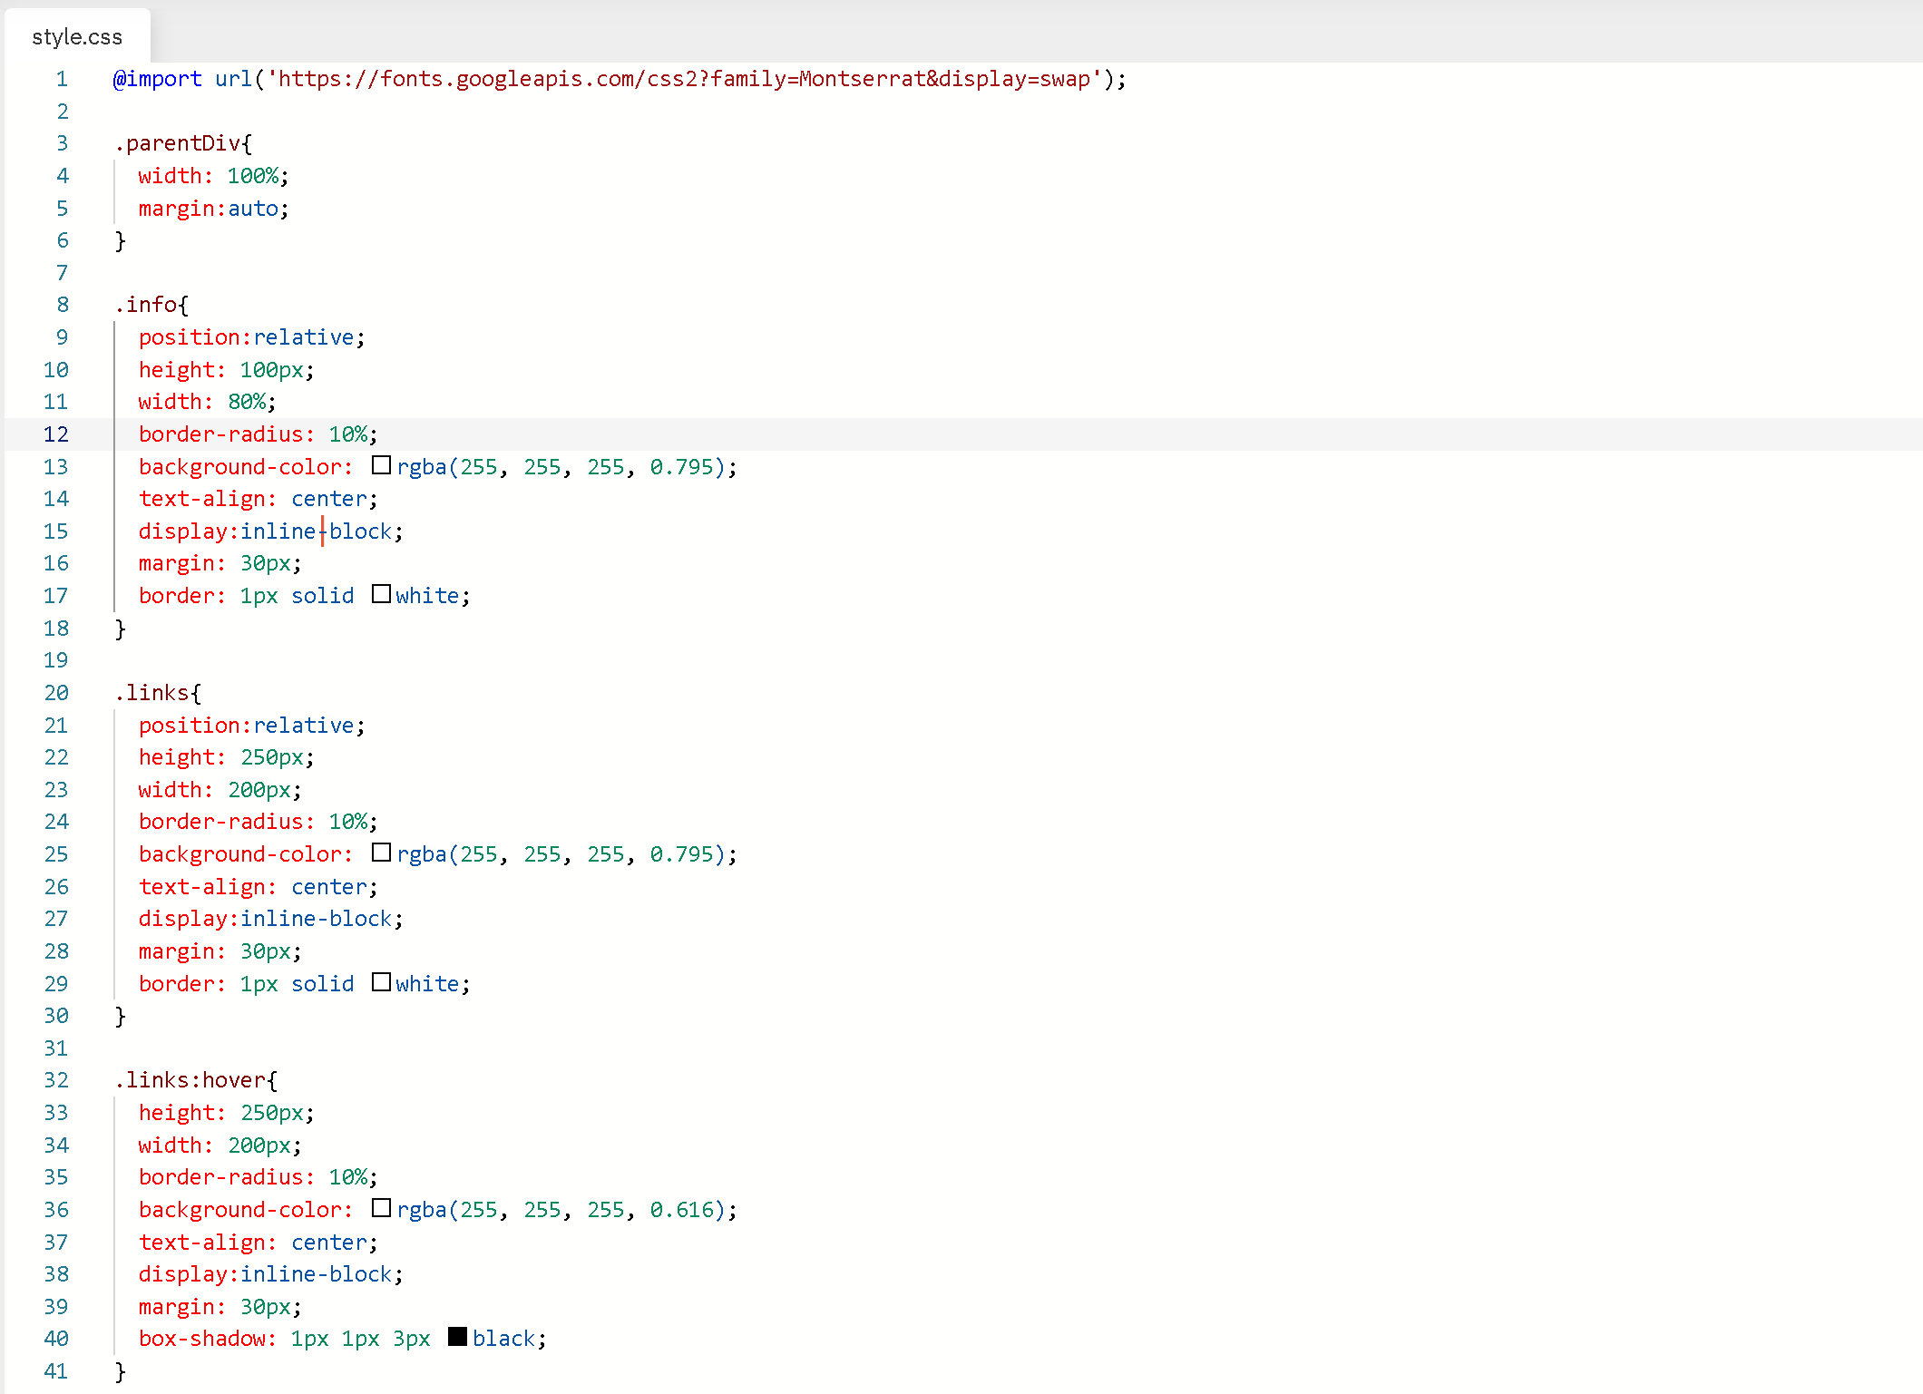Click closing brace on line 41
The image size is (1923, 1394).
(120, 1371)
